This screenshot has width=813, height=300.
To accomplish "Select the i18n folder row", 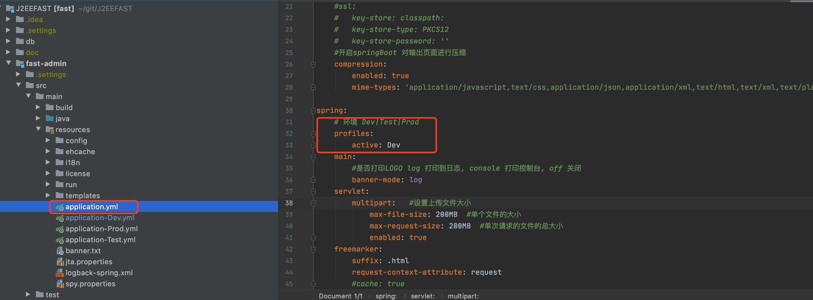I will coord(139,163).
